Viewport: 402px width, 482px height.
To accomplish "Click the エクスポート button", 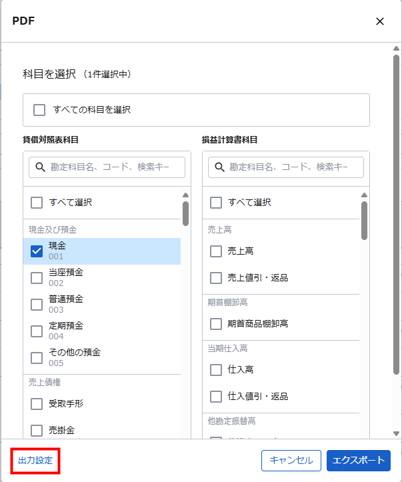I will coord(359,461).
